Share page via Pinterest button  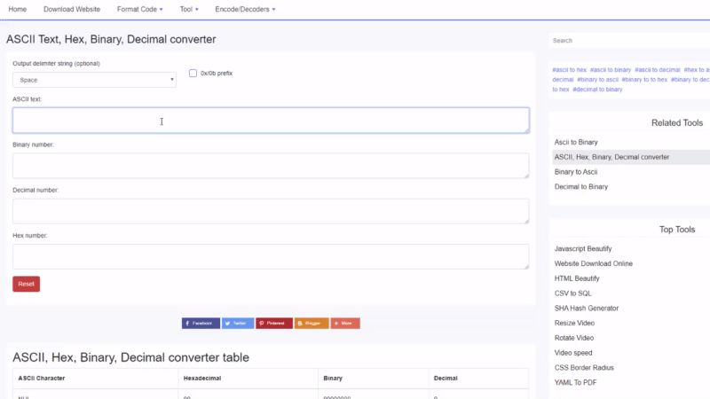tap(274, 324)
